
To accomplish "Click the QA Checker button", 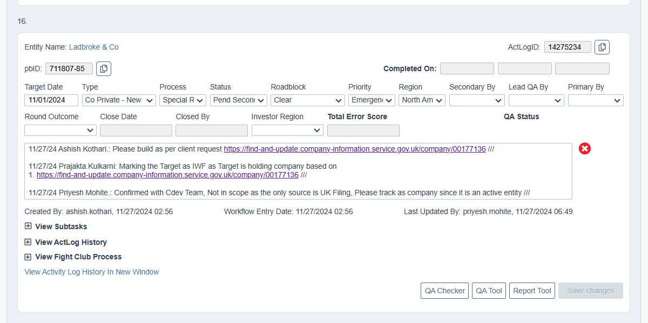I will pos(444,291).
